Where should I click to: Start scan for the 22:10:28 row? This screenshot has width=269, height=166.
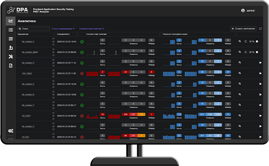[x=260, y=84]
